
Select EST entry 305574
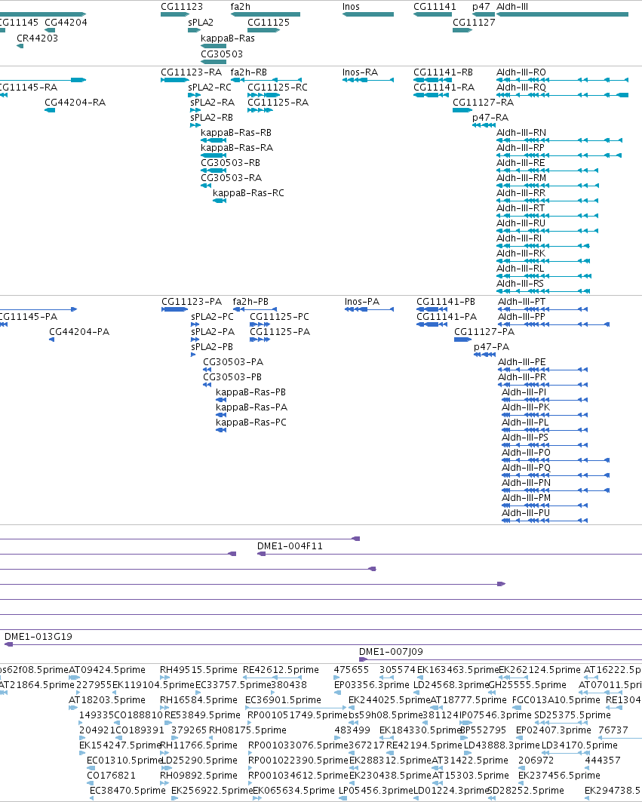pos(397,670)
